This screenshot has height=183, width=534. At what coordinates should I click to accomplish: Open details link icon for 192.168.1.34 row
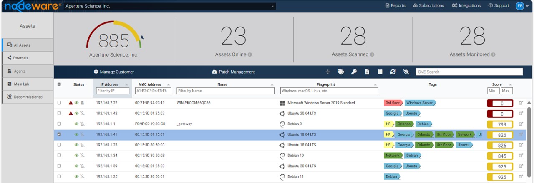point(521,155)
